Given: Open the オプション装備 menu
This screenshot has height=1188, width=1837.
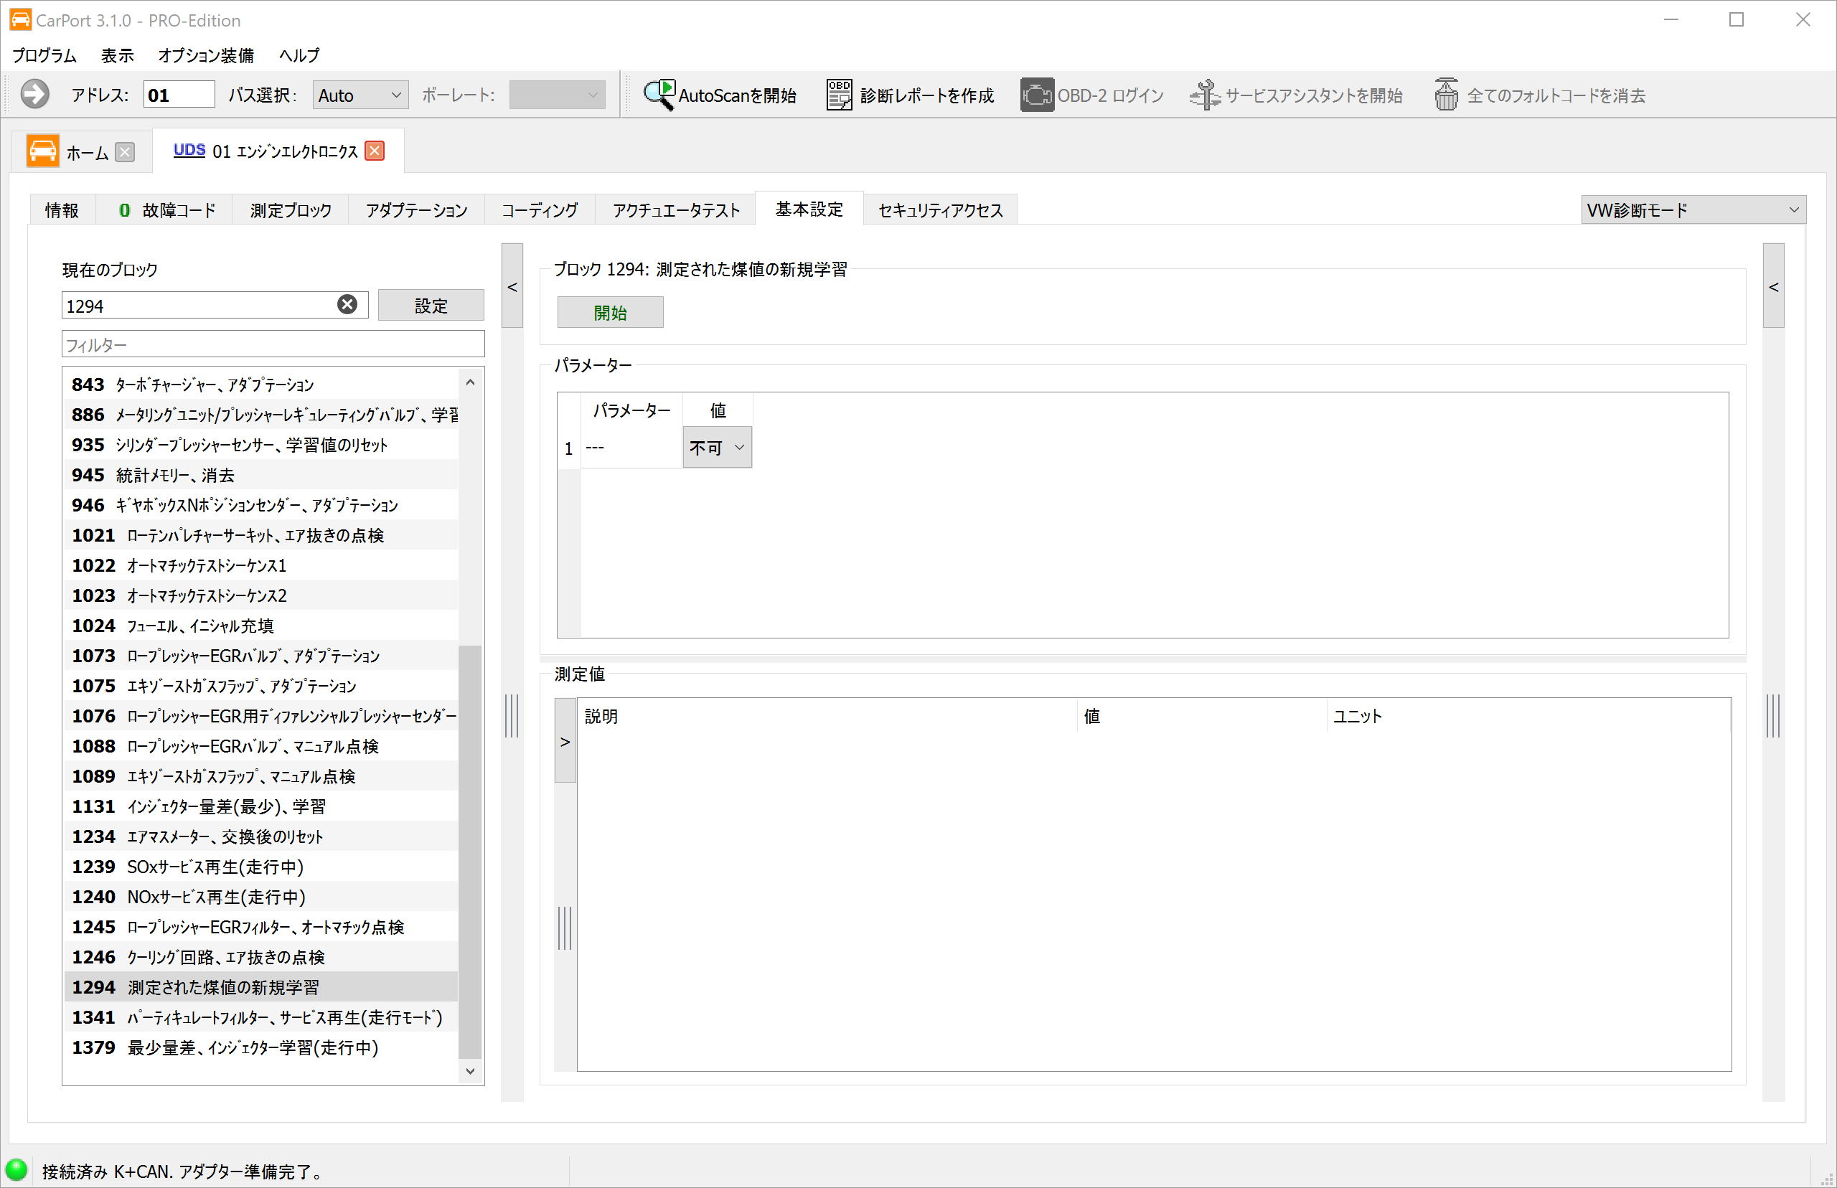Looking at the screenshot, I should click(x=206, y=55).
